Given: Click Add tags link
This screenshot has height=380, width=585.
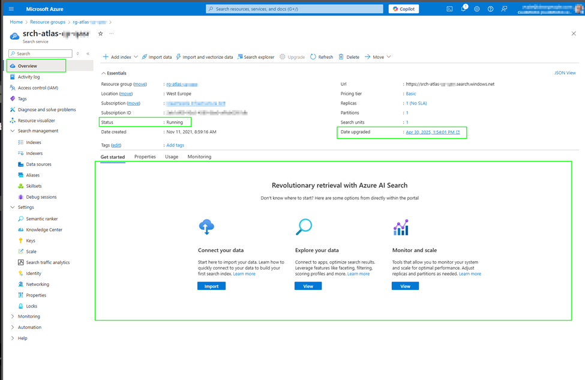Looking at the screenshot, I should coord(175,145).
